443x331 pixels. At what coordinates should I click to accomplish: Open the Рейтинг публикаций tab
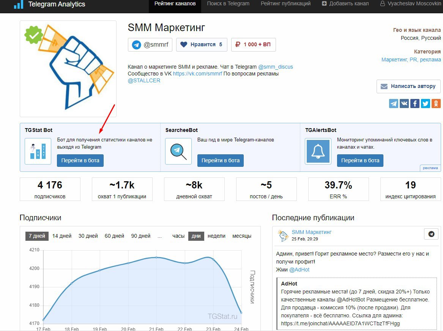pyautogui.click(x=285, y=4)
